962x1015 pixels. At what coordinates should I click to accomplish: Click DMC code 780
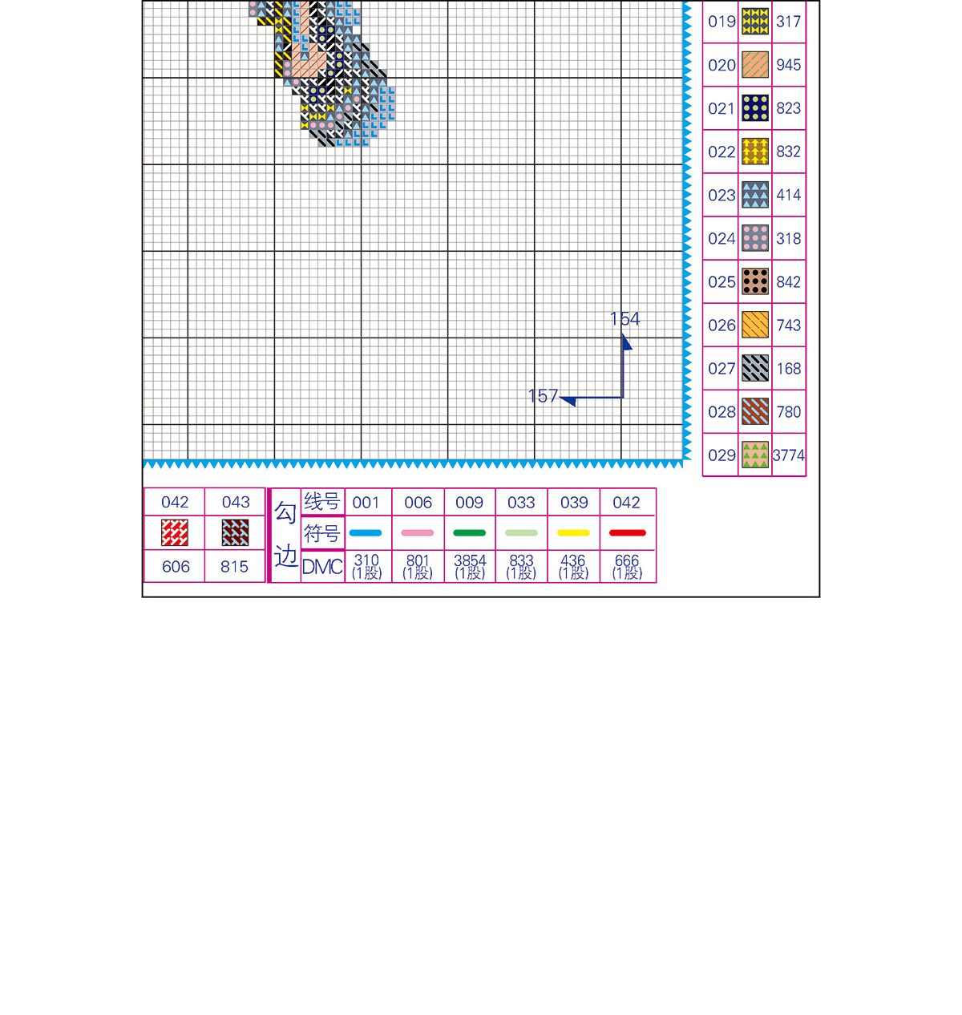tap(789, 411)
